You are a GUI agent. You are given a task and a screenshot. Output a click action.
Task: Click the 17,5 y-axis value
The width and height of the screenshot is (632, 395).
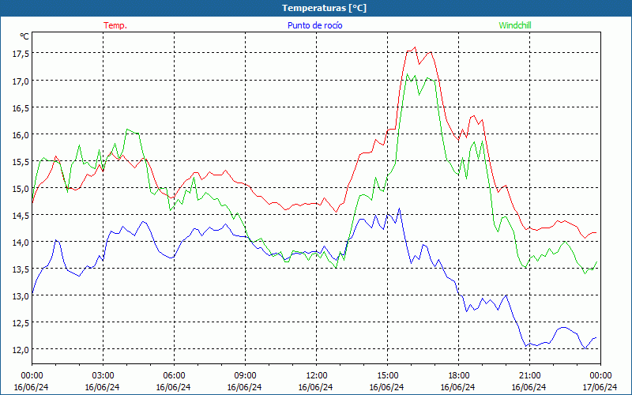tap(21, 54)
